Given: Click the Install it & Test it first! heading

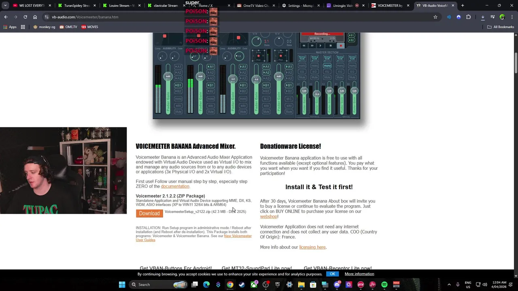Looking at the screenshot, I should [x=319, y=187].
